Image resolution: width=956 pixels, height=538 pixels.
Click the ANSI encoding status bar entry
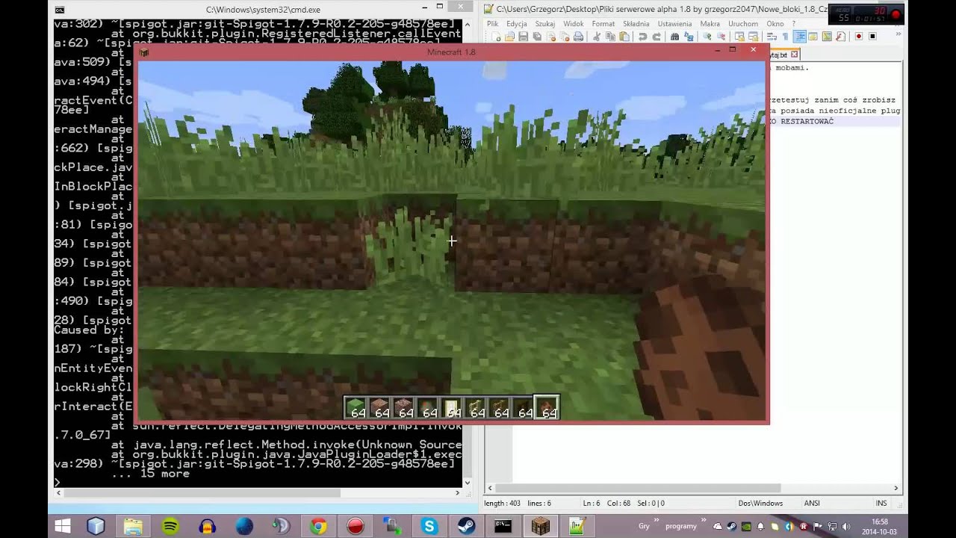pyautogui.click(x=812, y=504)
